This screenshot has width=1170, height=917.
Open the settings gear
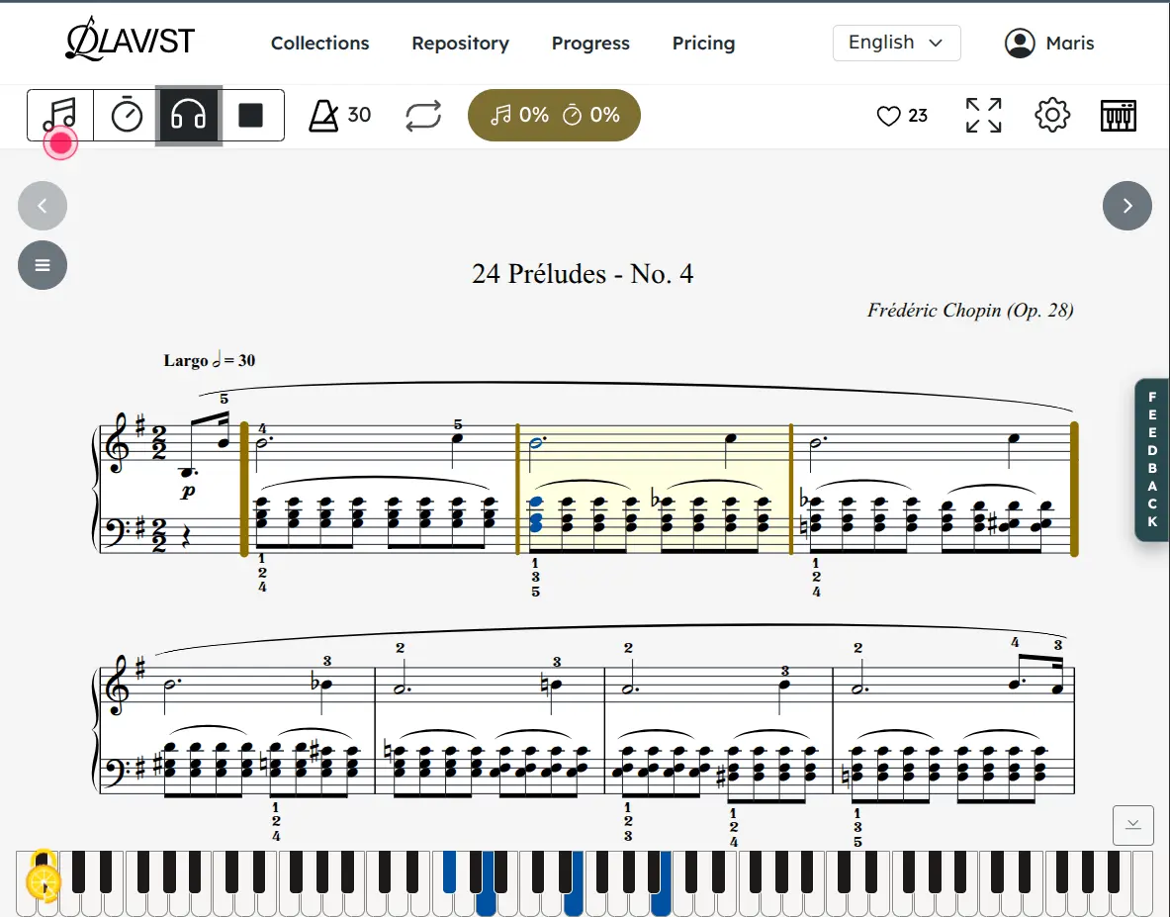coord(1052,115)
